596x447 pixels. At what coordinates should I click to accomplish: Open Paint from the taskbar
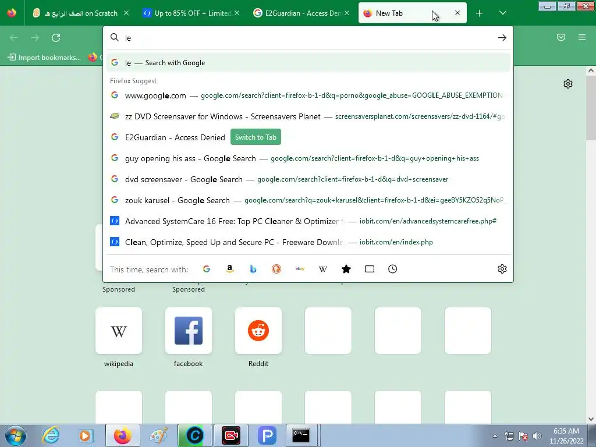point(158,435)
